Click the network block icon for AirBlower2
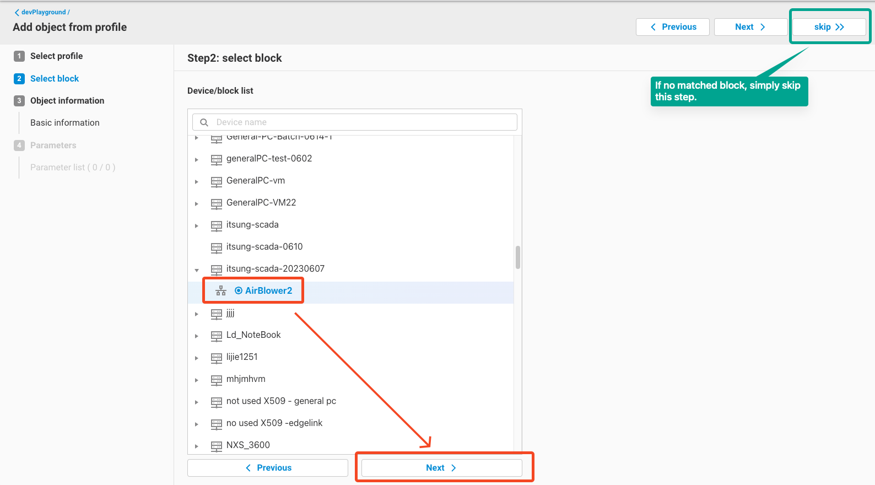The height and width of the screenshot is (485, 875). (x=221, y=291)
